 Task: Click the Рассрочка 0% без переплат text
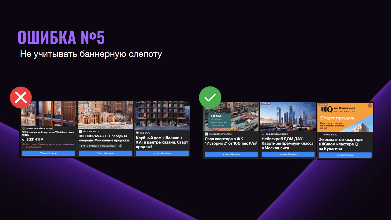click(x=50, y=145)
